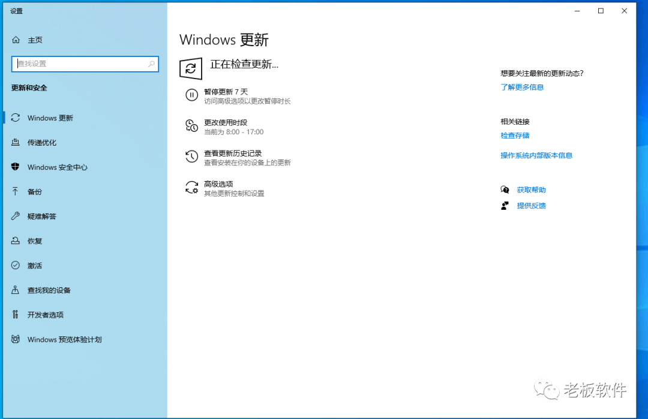Click the gear-sync icon for 高级选项
Viewport: 648px width, 419px height.
pos(191,188)
